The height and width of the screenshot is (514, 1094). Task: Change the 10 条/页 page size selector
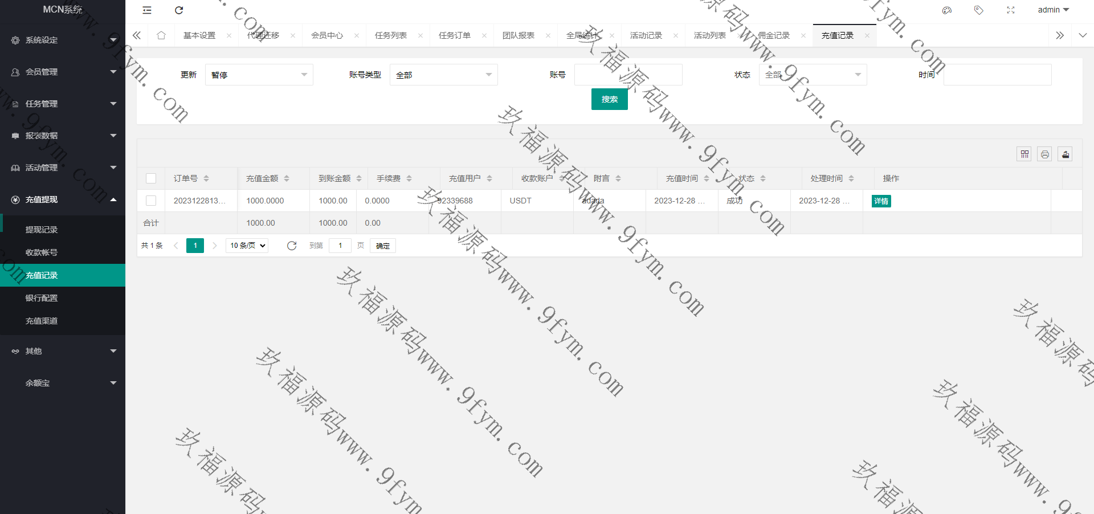coord(248,246)
